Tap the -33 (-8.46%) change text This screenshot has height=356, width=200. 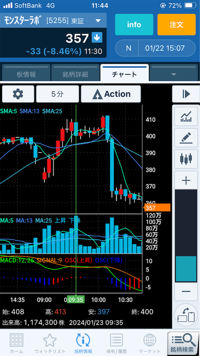[x=54, y=51]
